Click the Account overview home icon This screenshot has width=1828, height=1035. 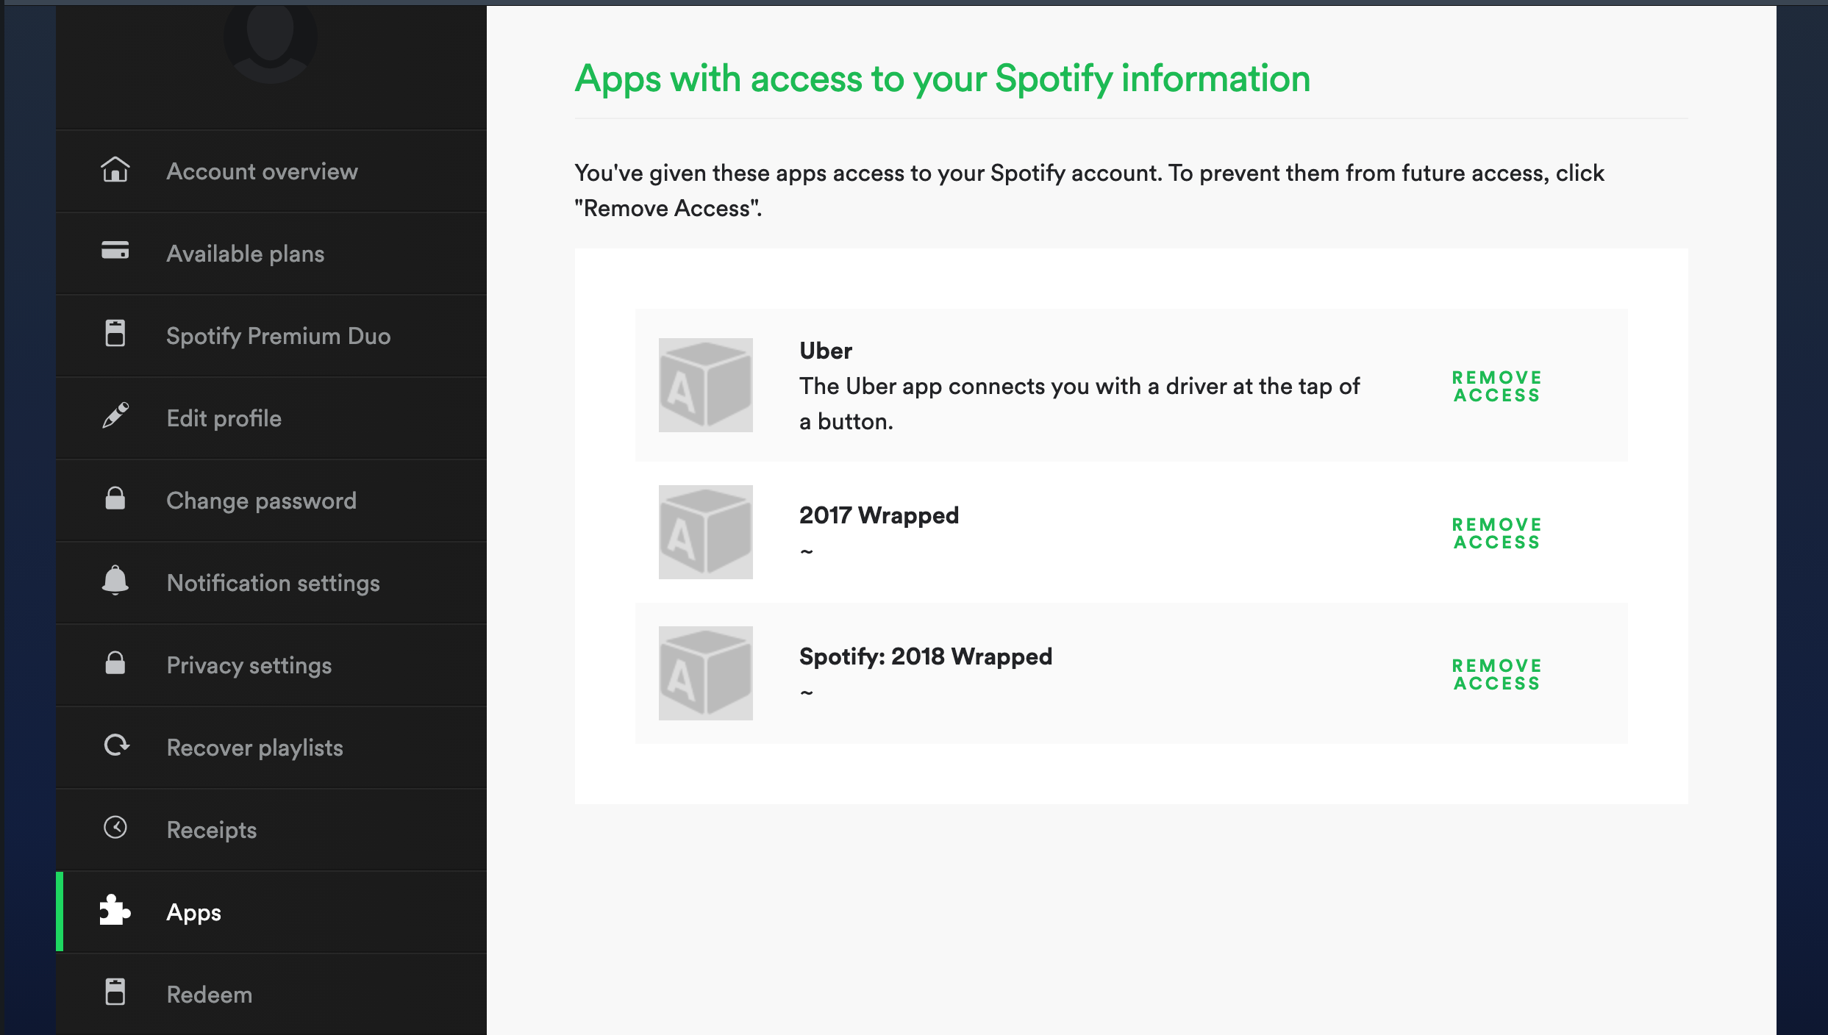[115, 170]
